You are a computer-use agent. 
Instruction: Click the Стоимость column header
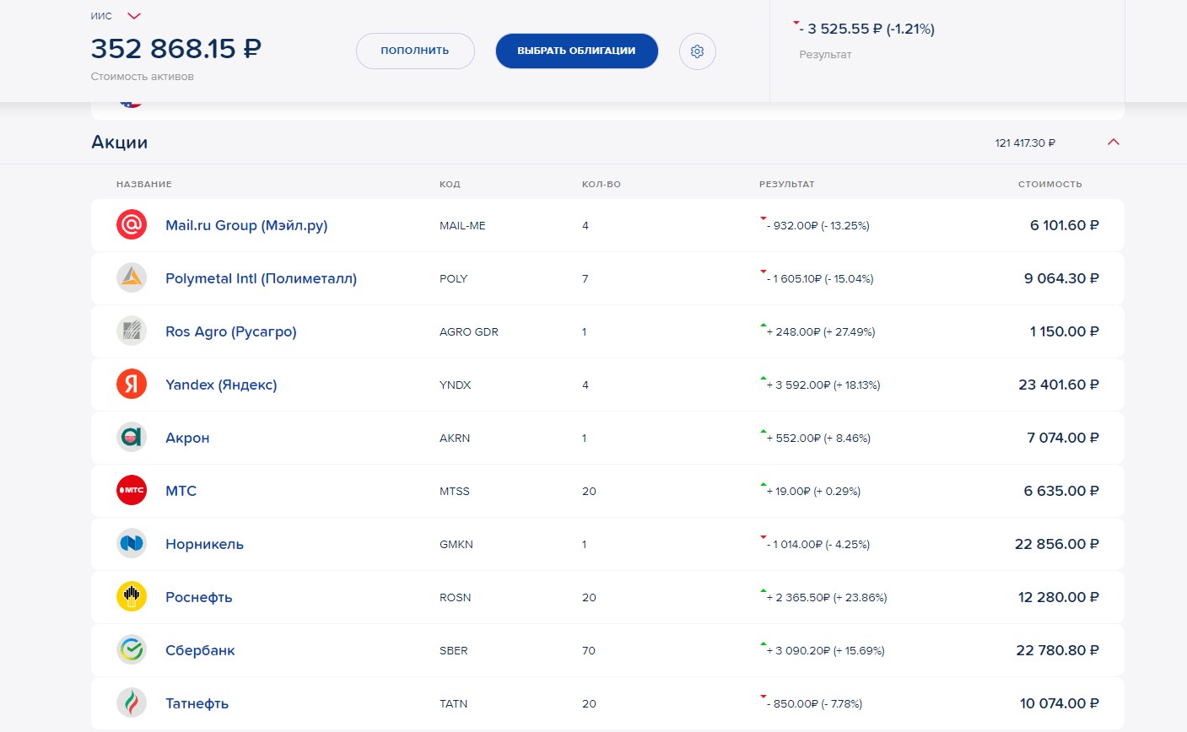pyautogui.click(x=1050, y=184)
